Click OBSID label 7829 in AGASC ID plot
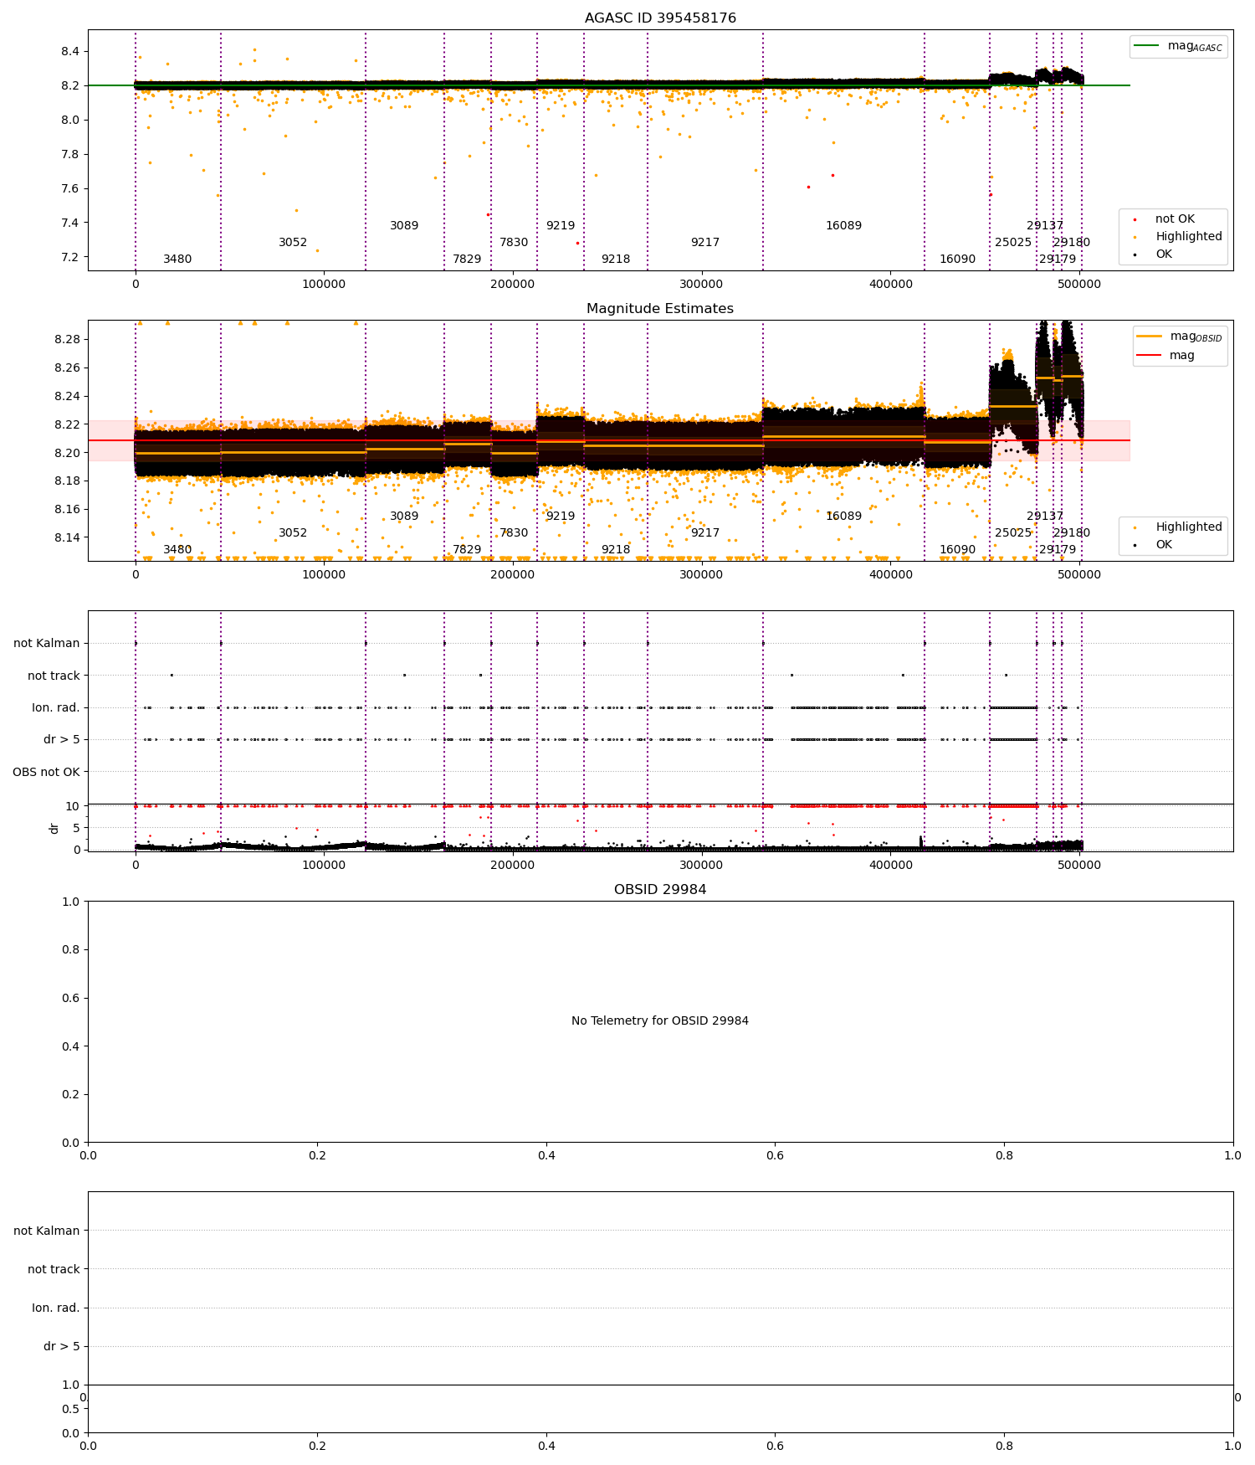The width and height of the screenshot is (1255, 1465). [x=467, y=260]
